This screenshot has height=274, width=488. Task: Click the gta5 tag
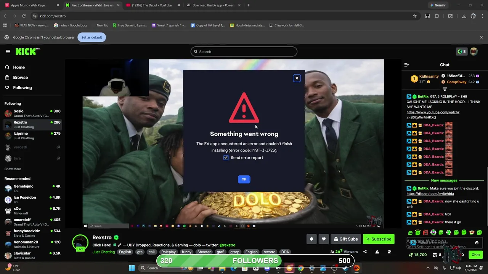pyautogui.click(x=220, y=252)
